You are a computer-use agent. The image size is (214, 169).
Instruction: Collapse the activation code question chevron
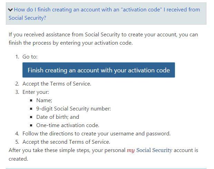pos(11,10)
